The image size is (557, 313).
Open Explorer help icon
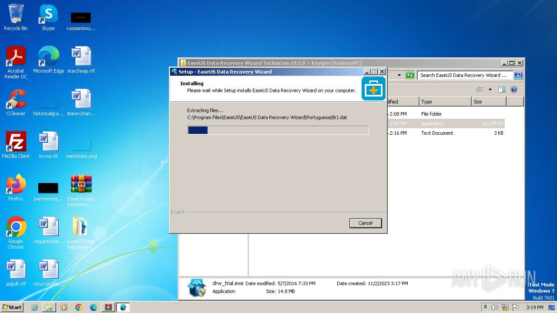(514, 90)
